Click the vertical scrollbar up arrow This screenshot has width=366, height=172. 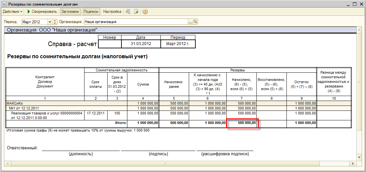click(359, 30)
